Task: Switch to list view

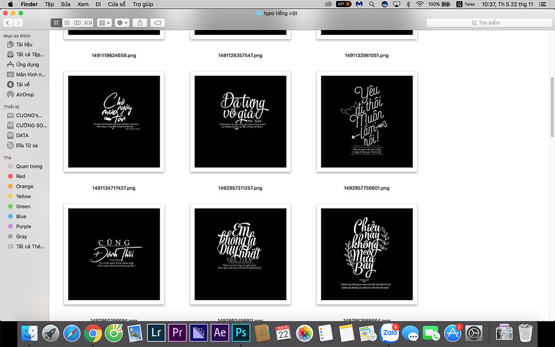Action: 66,23
